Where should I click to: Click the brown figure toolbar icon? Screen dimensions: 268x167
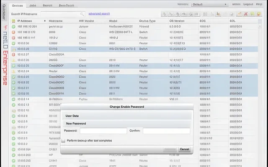coord(218,14)
